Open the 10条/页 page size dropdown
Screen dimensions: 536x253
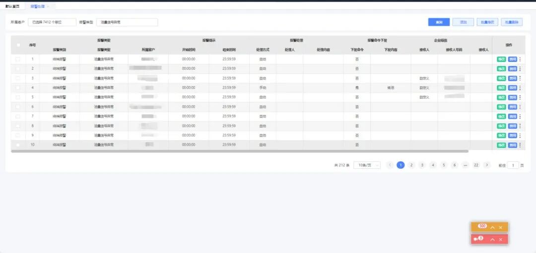pyautogui.click(x=367, y=165)
